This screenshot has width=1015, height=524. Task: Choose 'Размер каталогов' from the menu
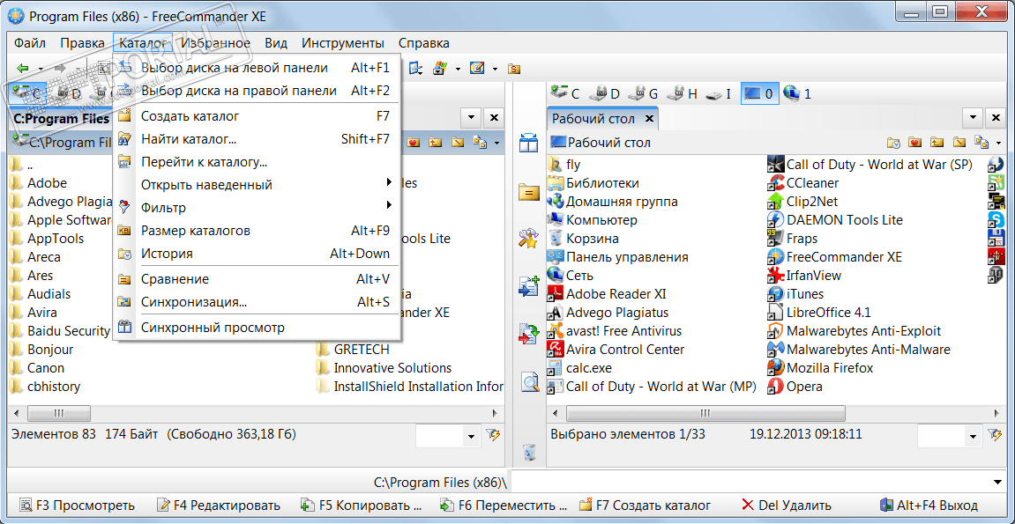(257, 231)
